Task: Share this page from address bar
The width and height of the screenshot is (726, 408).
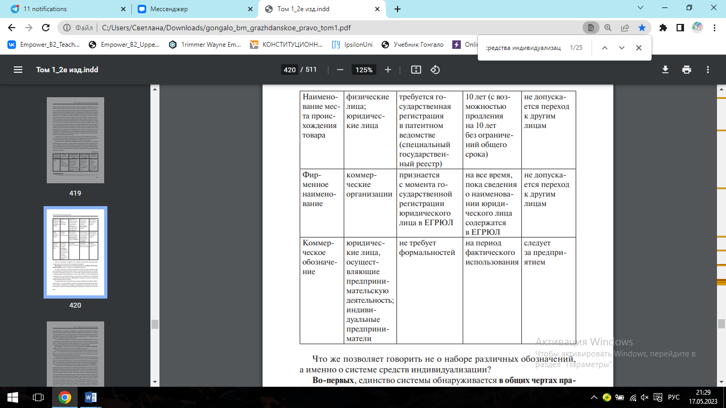Action: tap(625, 28)
